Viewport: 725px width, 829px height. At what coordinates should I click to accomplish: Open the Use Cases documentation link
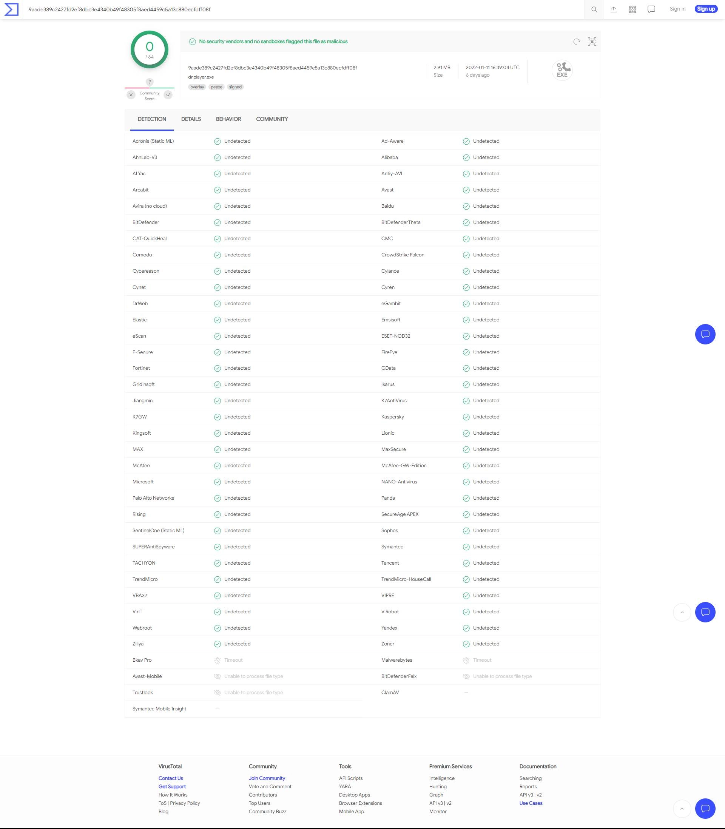pyautogui.click(x=531, y=803)
